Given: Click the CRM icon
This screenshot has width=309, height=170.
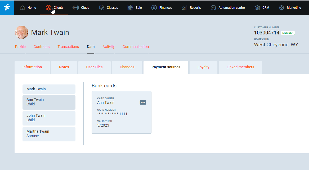Looking at the screenshot, I should (x=257, y=8).
